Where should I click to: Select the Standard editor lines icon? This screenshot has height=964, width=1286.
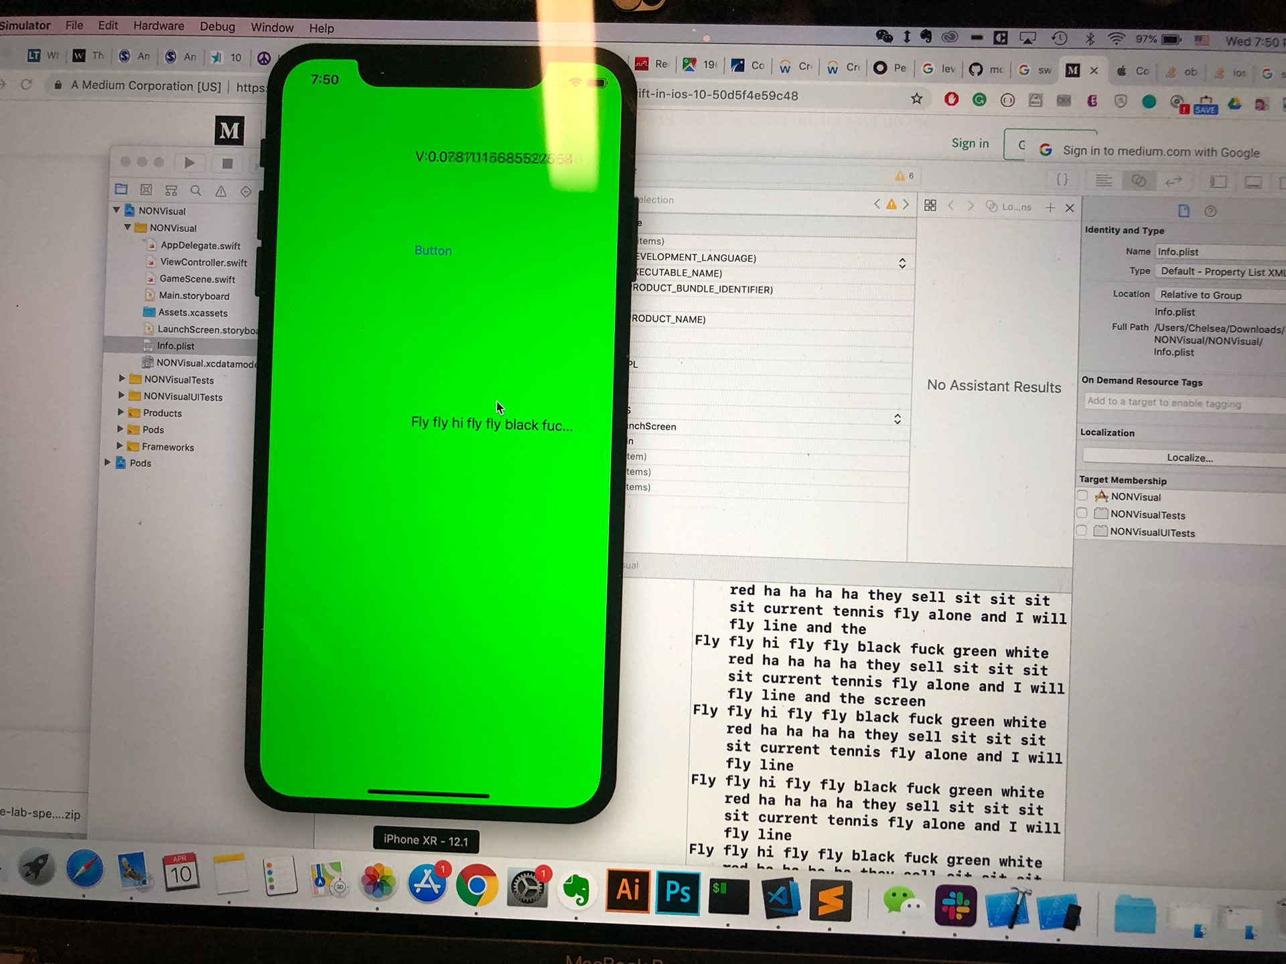click(x=1104, y=180)
